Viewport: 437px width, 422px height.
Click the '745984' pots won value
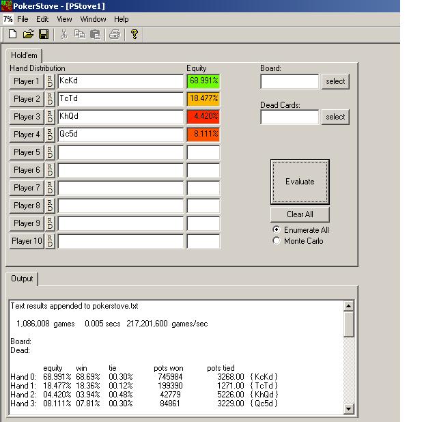coord(170,377)
